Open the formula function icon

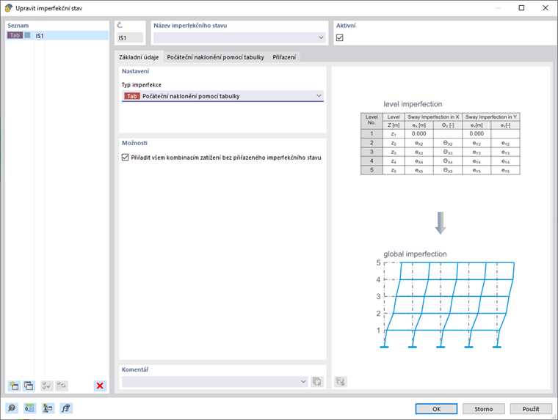[66, 408]
